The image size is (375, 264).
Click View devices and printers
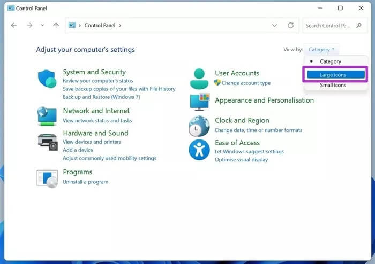92,142
